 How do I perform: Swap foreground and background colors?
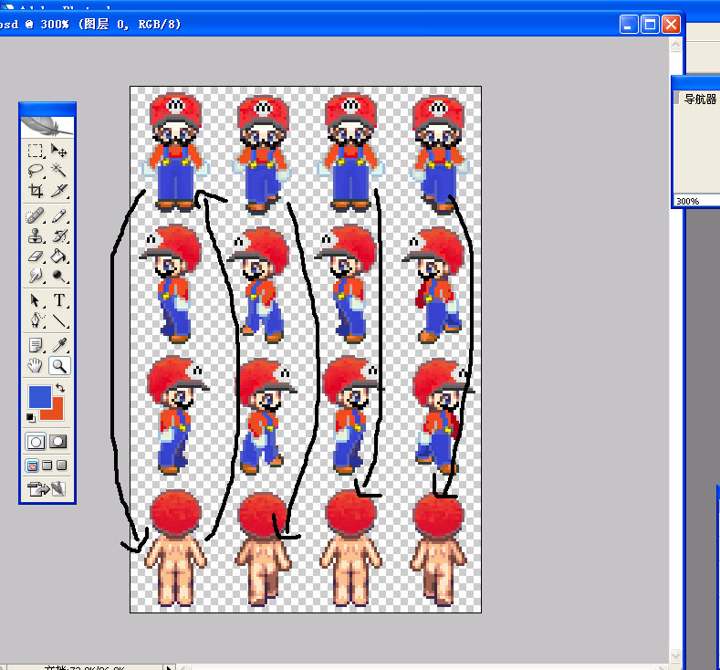click(60, 389)
